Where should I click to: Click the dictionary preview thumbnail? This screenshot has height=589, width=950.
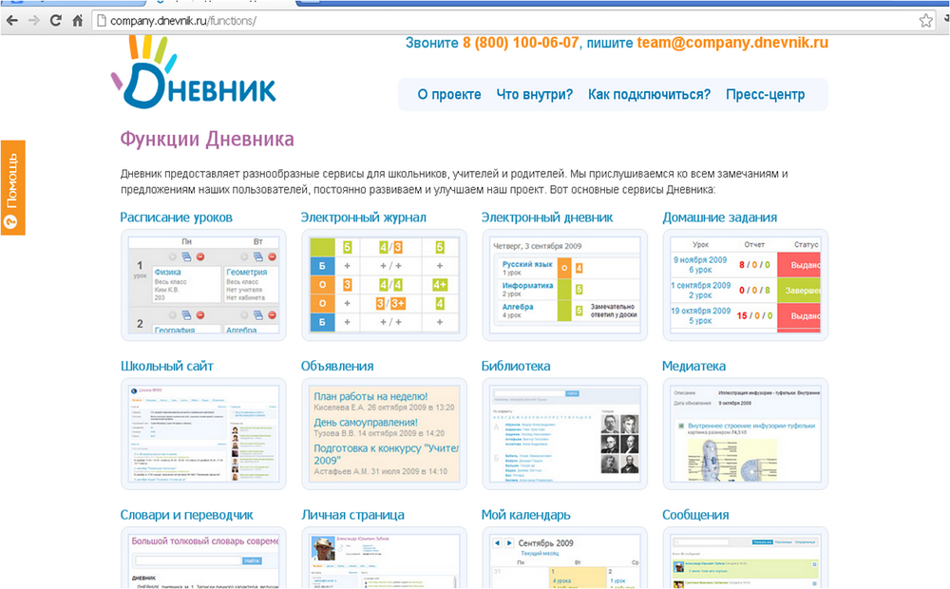click(203, 558)
